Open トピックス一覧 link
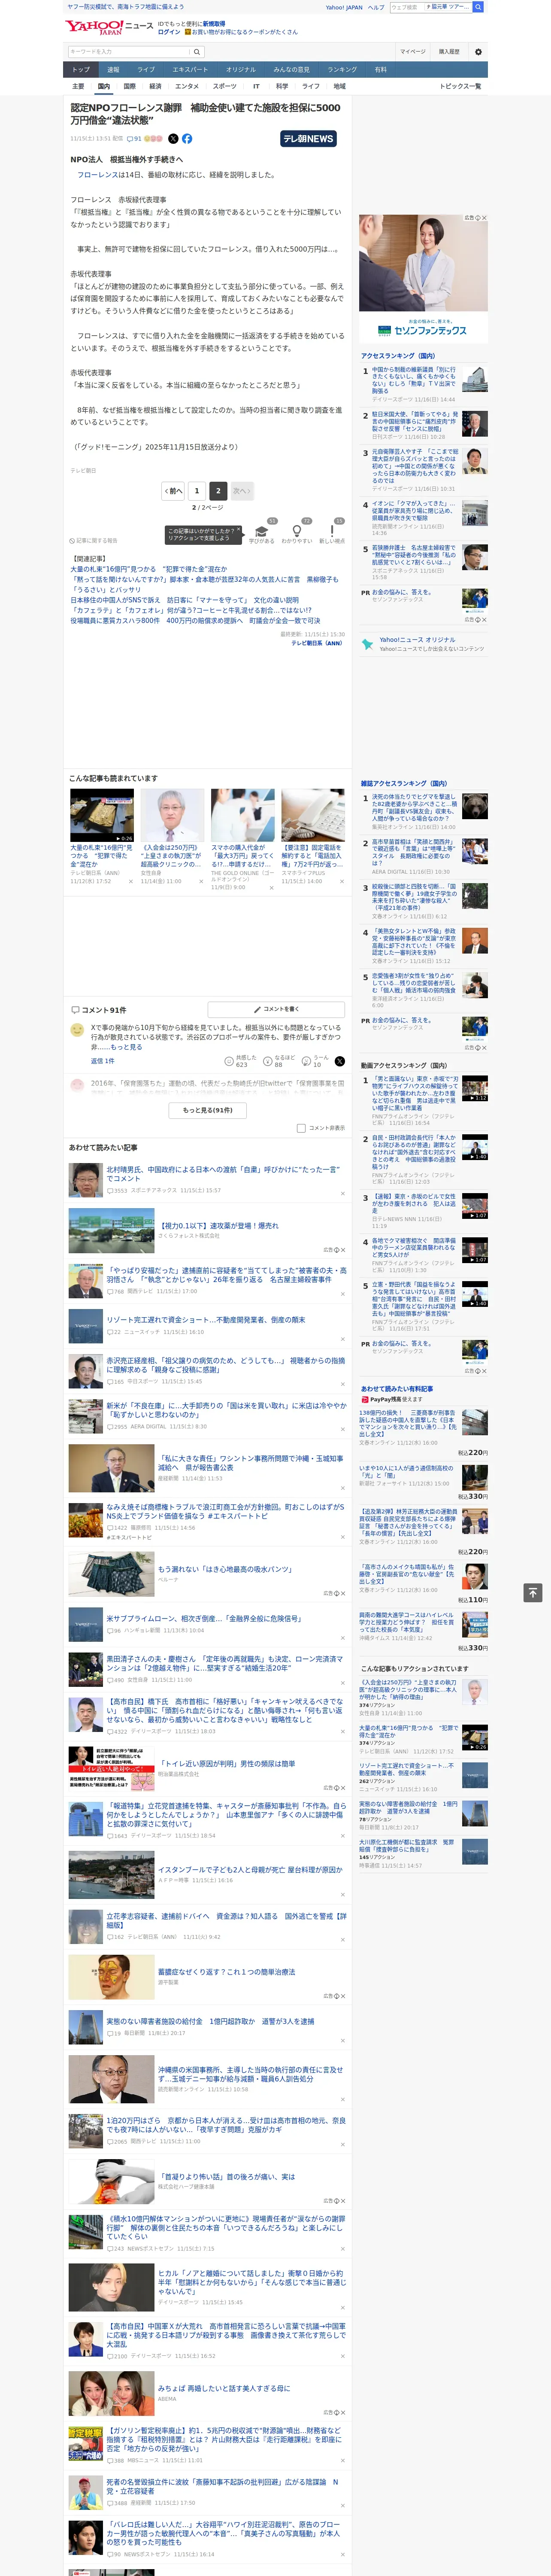The width and height of the screenshot is (551, 2576). point(460,86)
